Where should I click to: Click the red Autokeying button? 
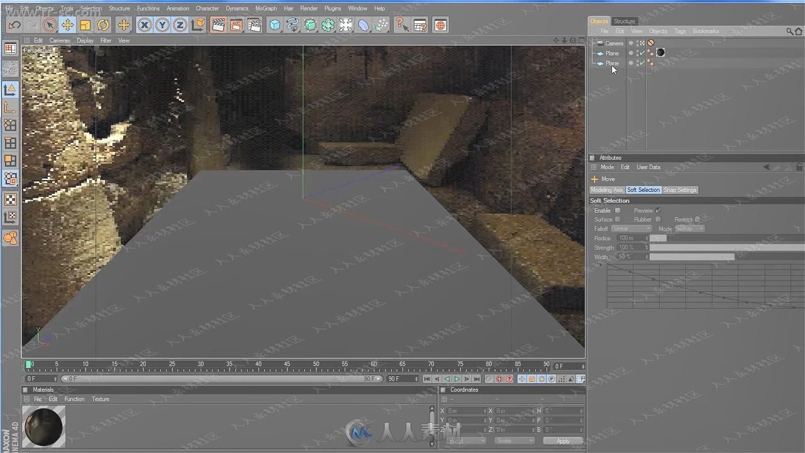pos(499,379)
